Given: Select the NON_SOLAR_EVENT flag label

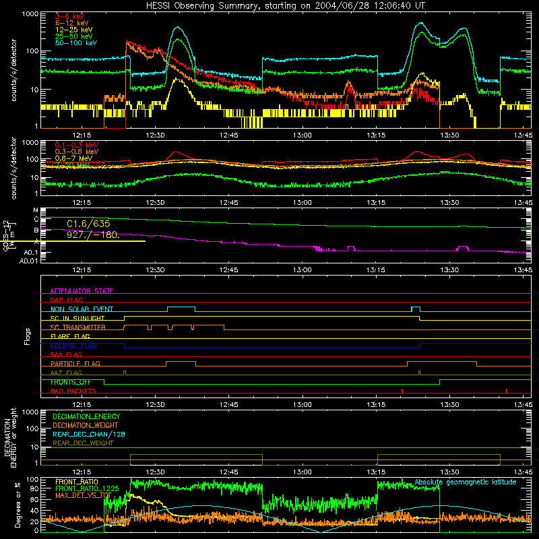Looking at the screenshot, I should (x=82, y=309).
